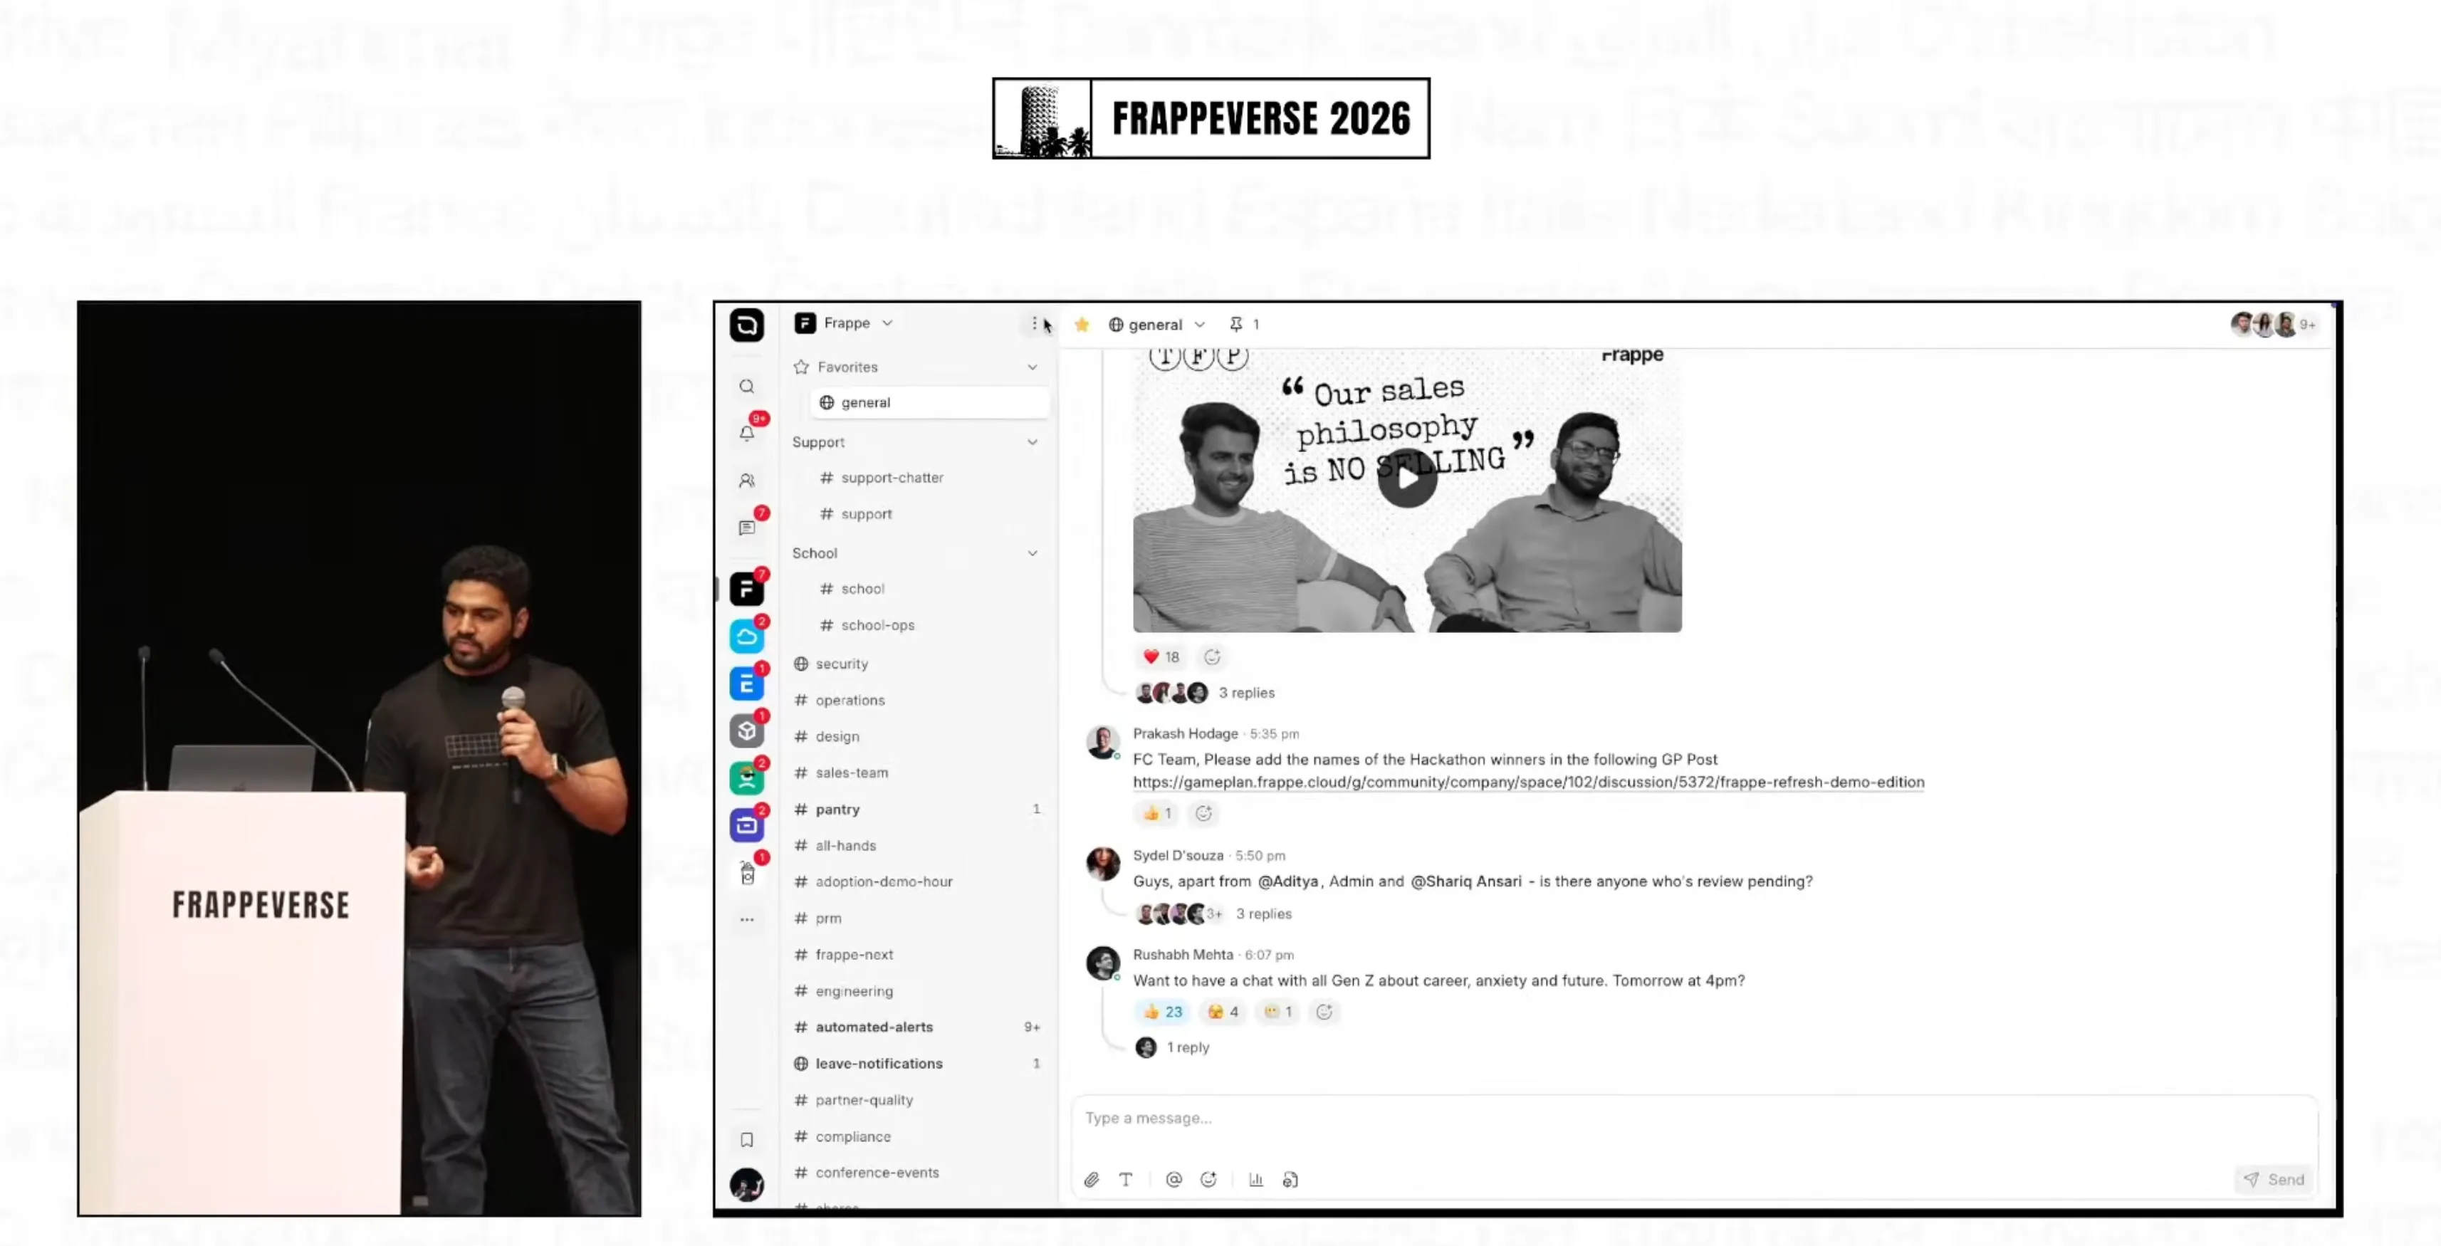Click the document link icon in composer
The width and height of the screenshot is (2441, 1246).
pos(1290,1180)
